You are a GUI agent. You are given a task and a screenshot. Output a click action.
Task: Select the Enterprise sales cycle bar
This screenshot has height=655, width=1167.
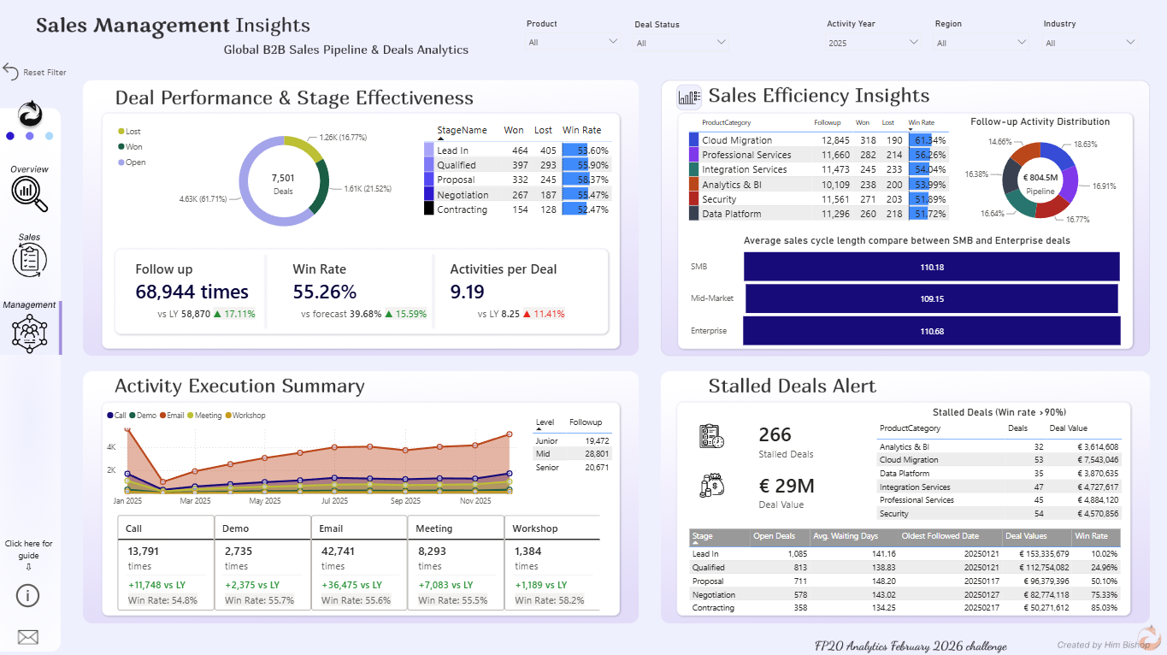931,331
